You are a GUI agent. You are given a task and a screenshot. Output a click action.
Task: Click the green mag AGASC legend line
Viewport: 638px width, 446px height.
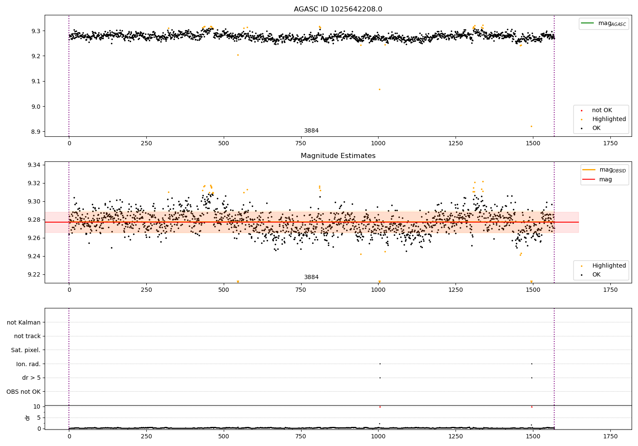click(588, 23)
